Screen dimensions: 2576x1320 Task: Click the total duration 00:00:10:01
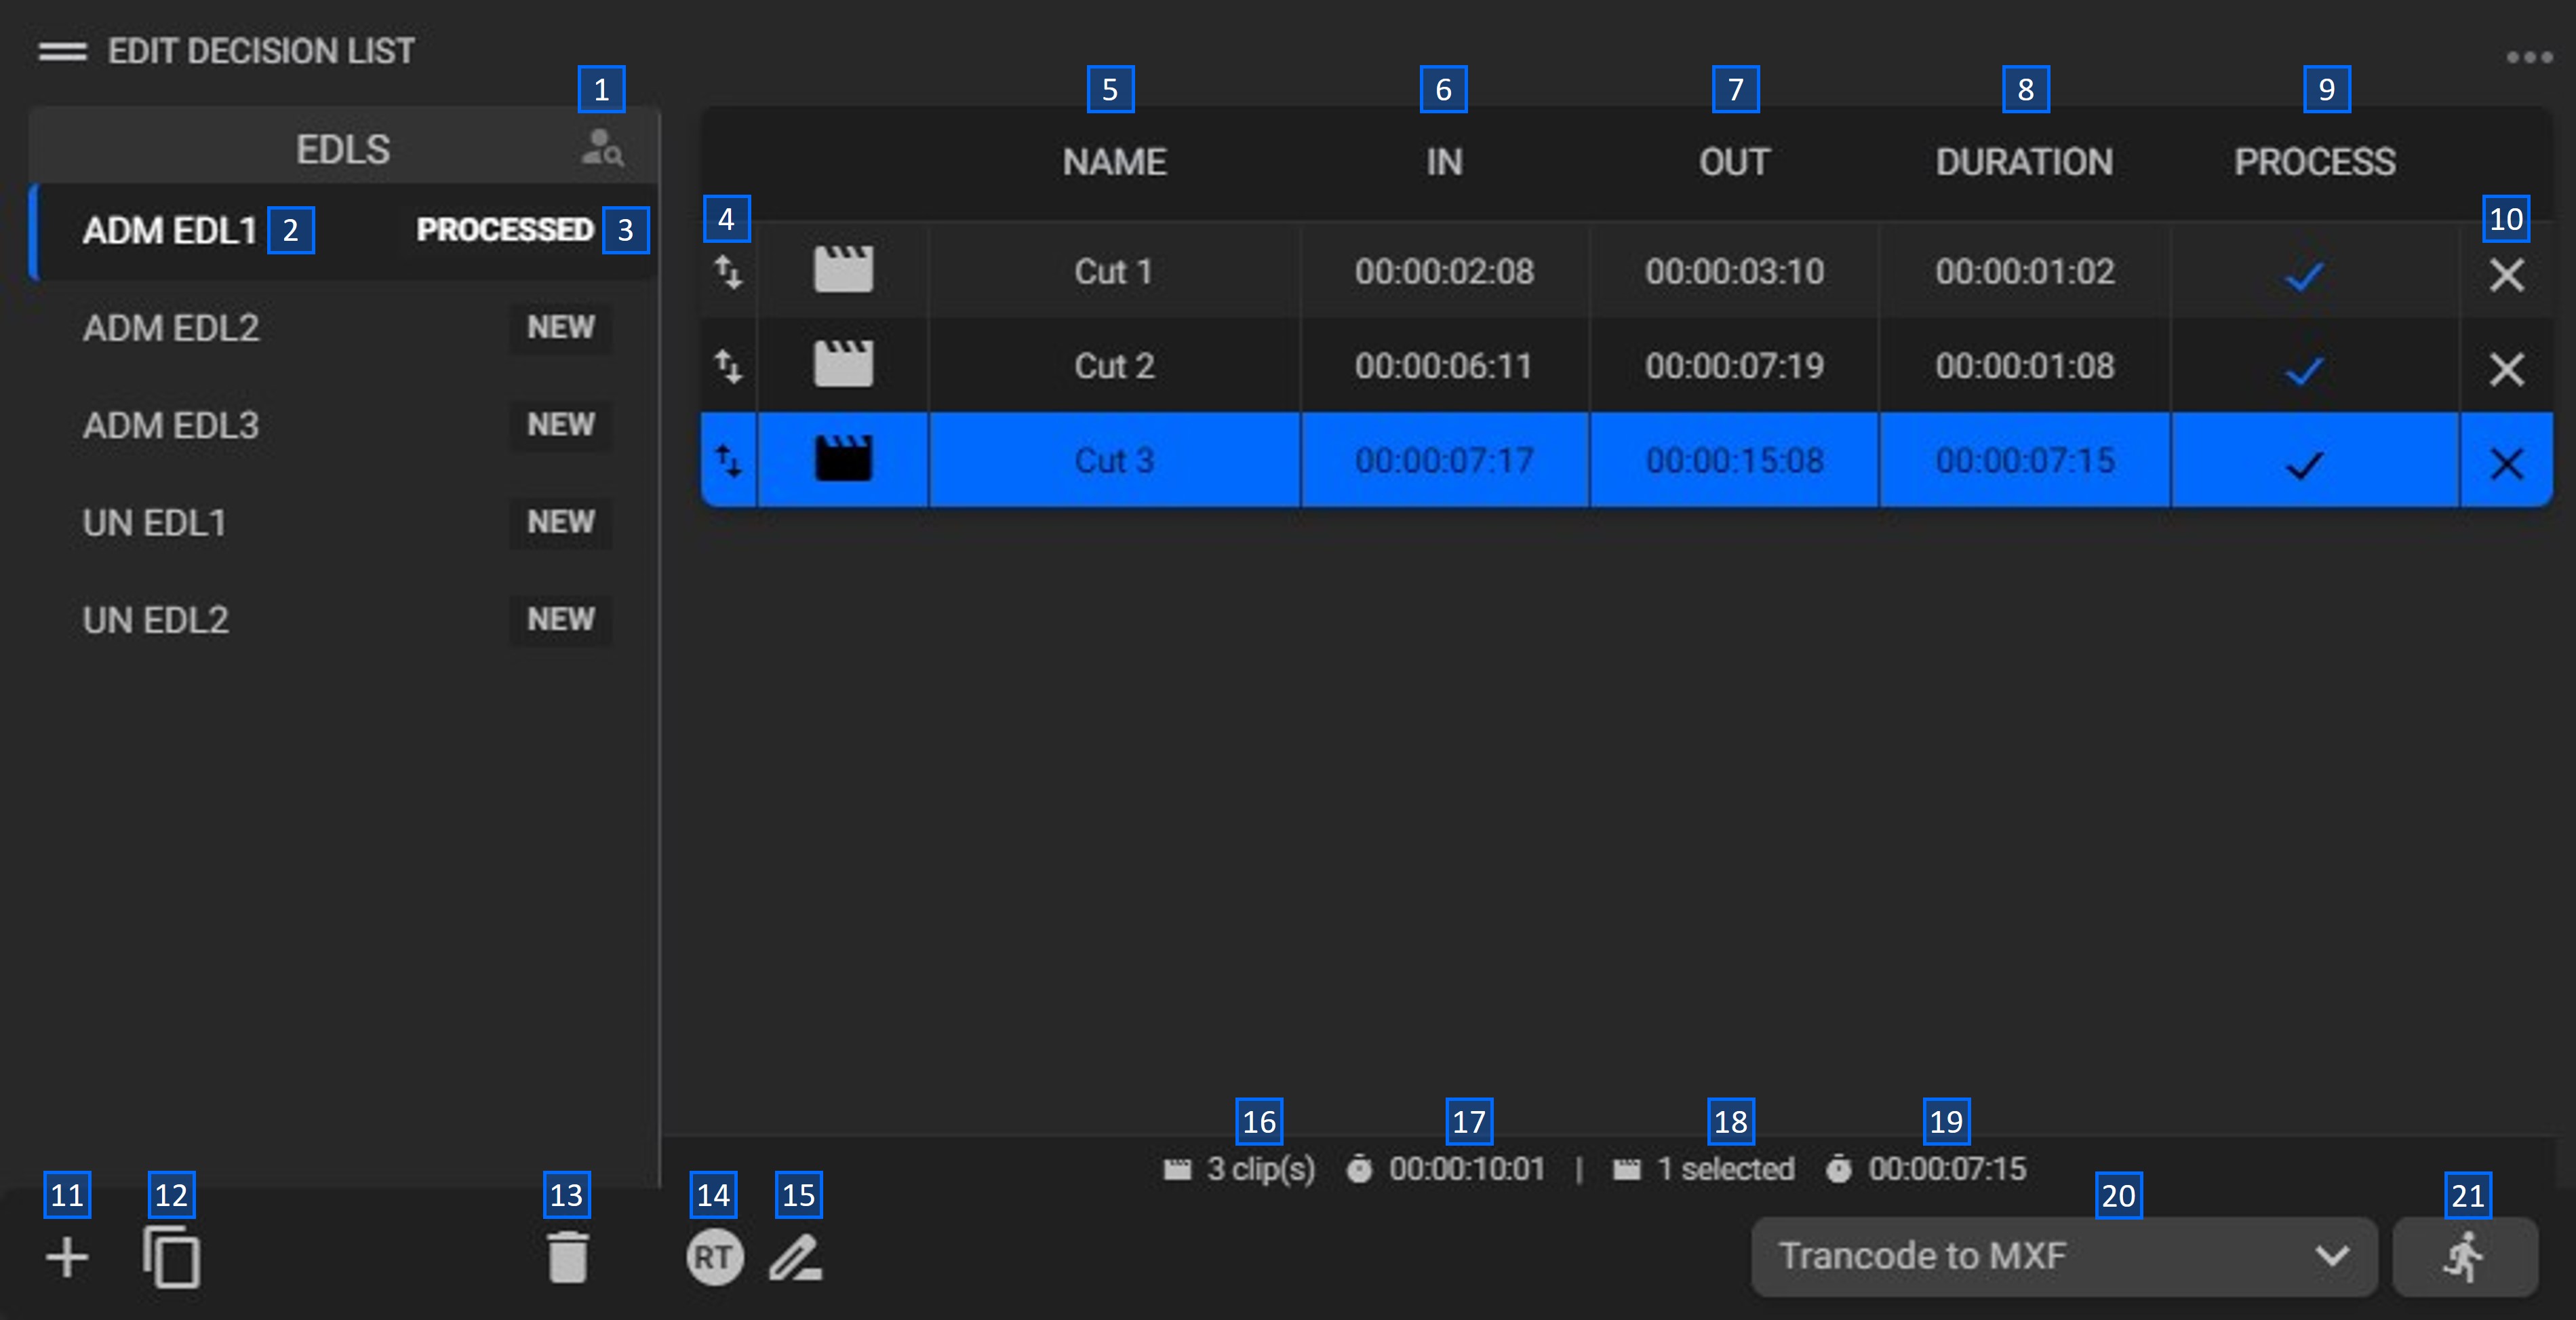(x=1467, y=1169)
